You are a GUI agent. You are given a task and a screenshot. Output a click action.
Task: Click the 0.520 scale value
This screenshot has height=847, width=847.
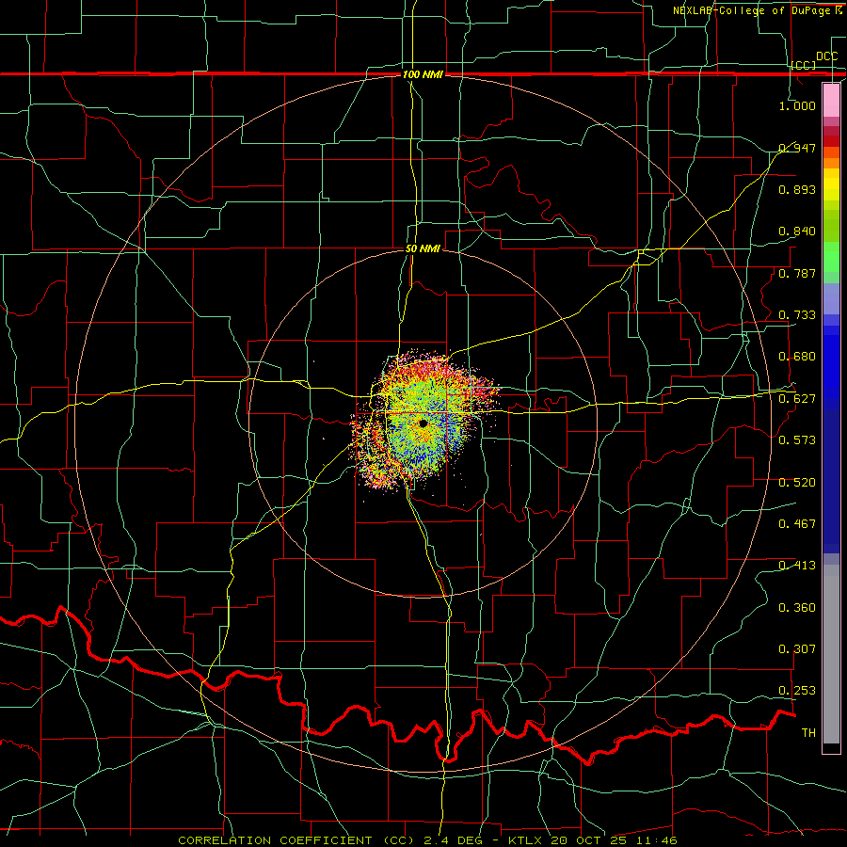pyautogui.click(x=797, y=482)
